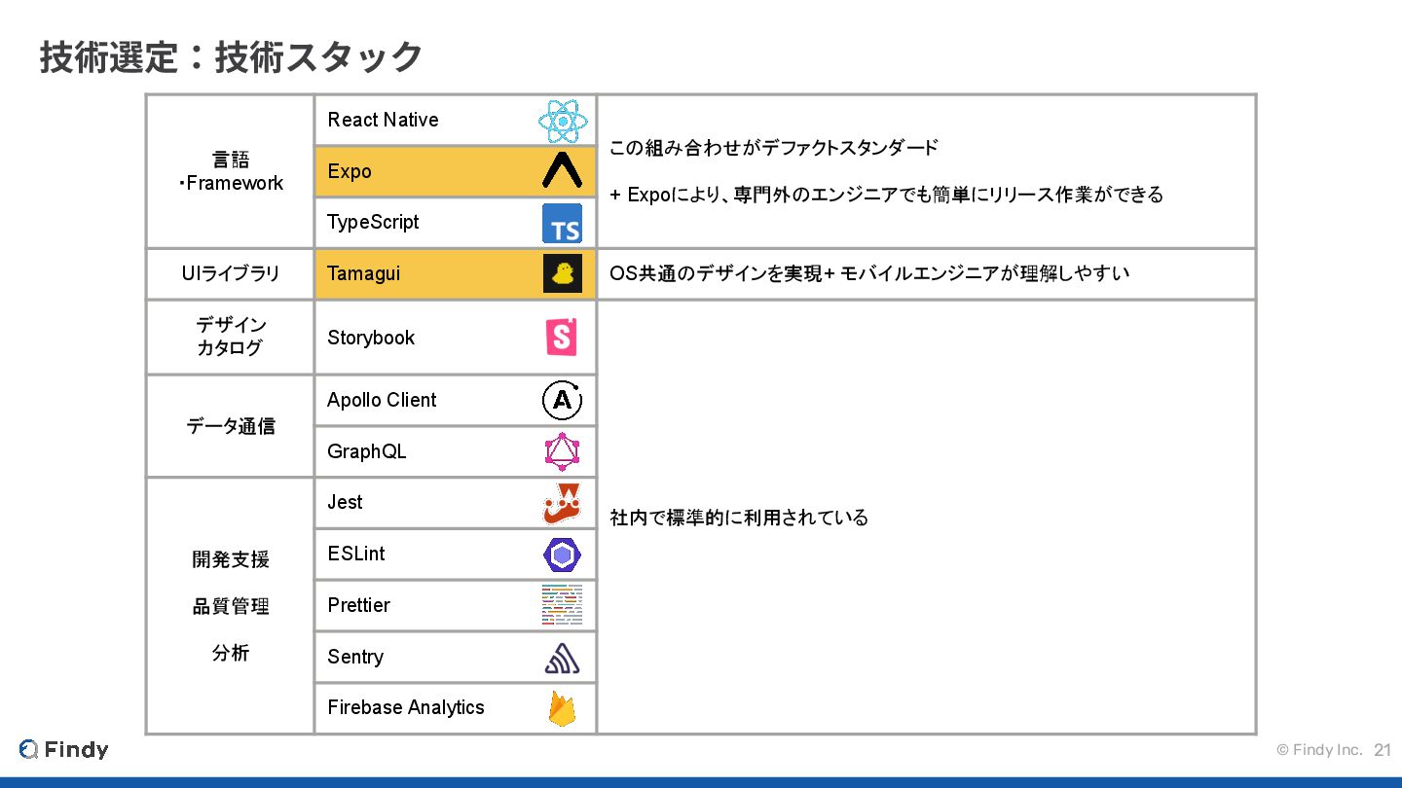Click the slide page number 21
This screenshot has width=1402, height=788.
[x=1383, y=750]
